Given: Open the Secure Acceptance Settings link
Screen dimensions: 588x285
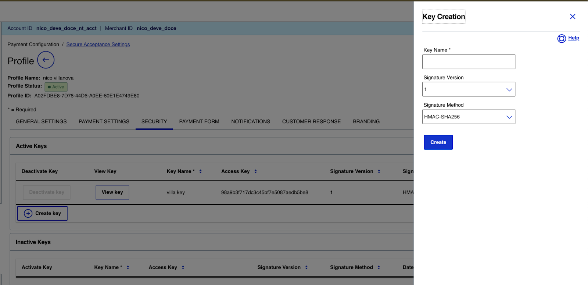Looking at the screenshot, I should point(98,44).
